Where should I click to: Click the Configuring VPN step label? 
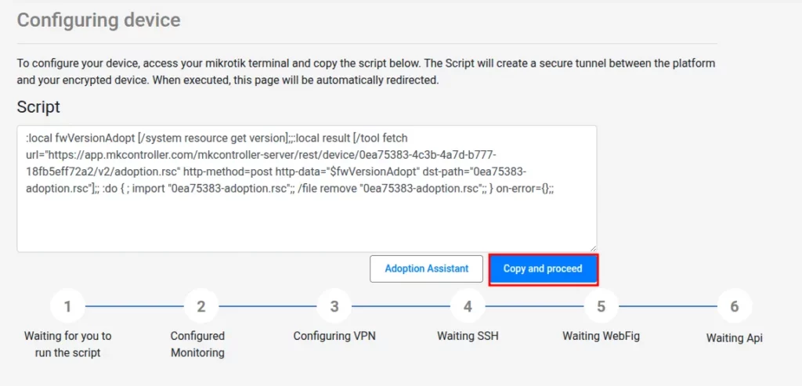[x=334, y=336]
